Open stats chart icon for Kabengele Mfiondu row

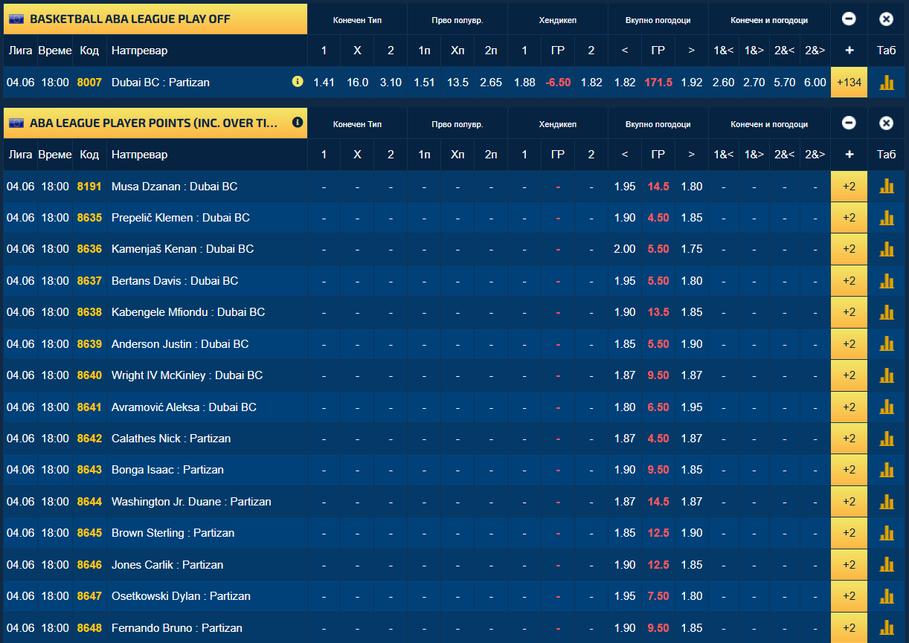(886, 312)
